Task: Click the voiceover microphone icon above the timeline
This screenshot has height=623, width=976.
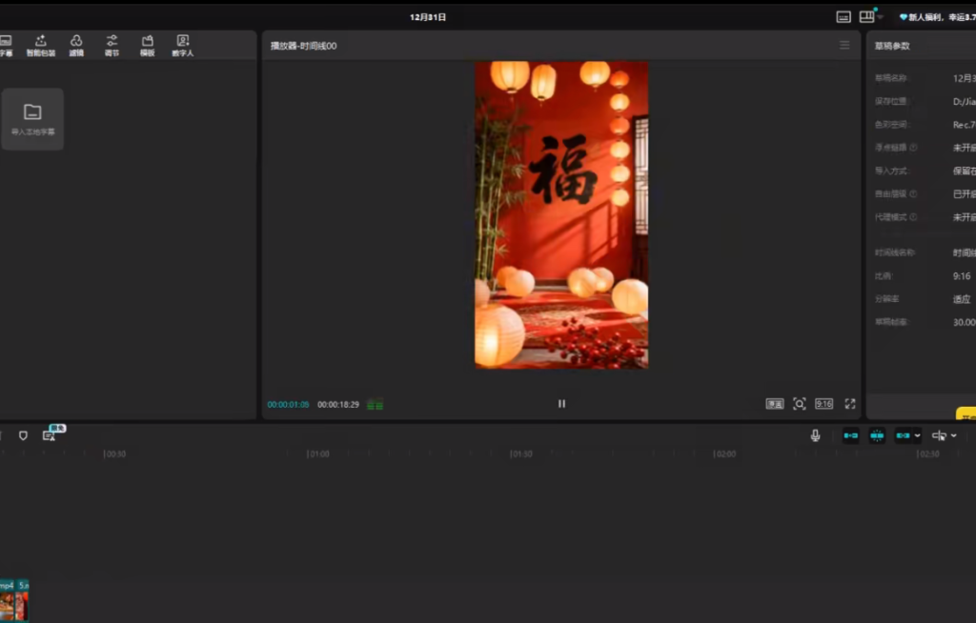Action: [x=816, y=435]
